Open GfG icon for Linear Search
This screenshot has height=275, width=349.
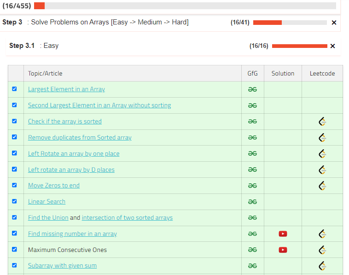pyautogui.click(x=252, y=202)
